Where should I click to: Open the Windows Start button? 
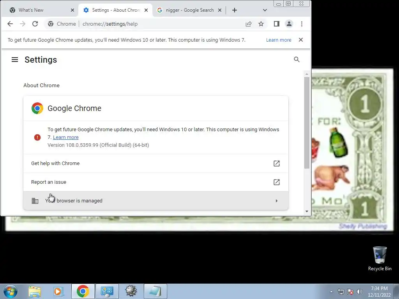tap(11, 291)
